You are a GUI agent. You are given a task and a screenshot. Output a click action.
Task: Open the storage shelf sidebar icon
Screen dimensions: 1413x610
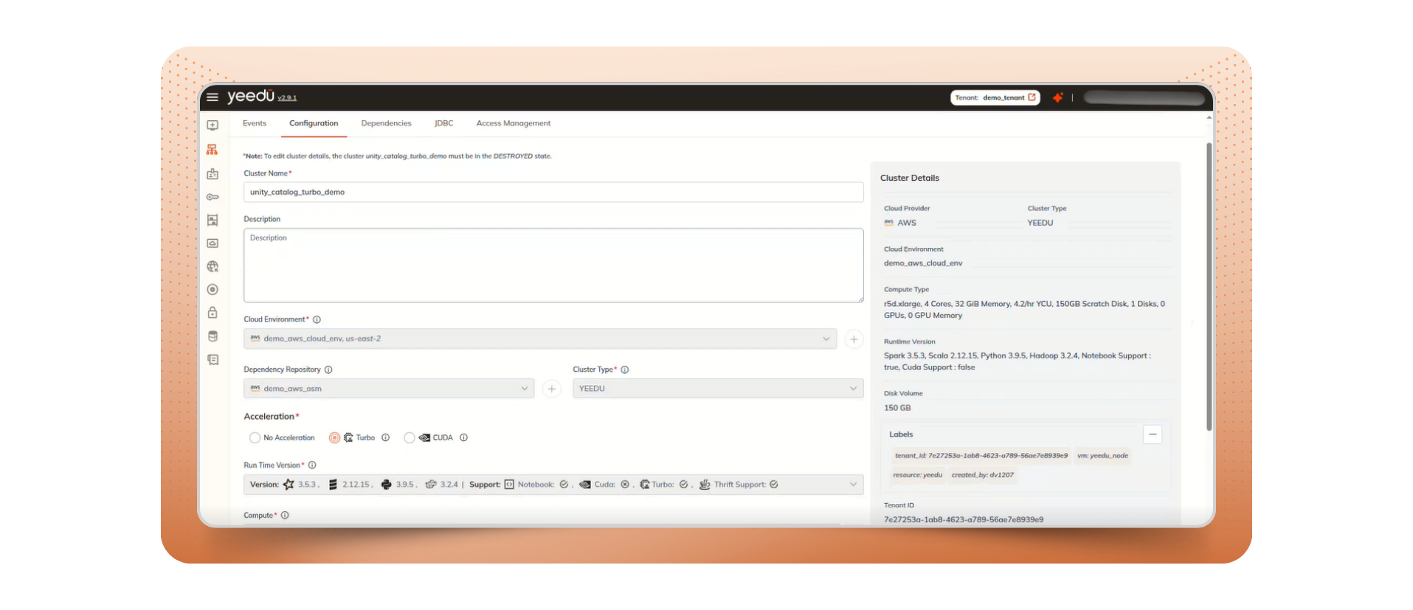[x=213, y=220]
